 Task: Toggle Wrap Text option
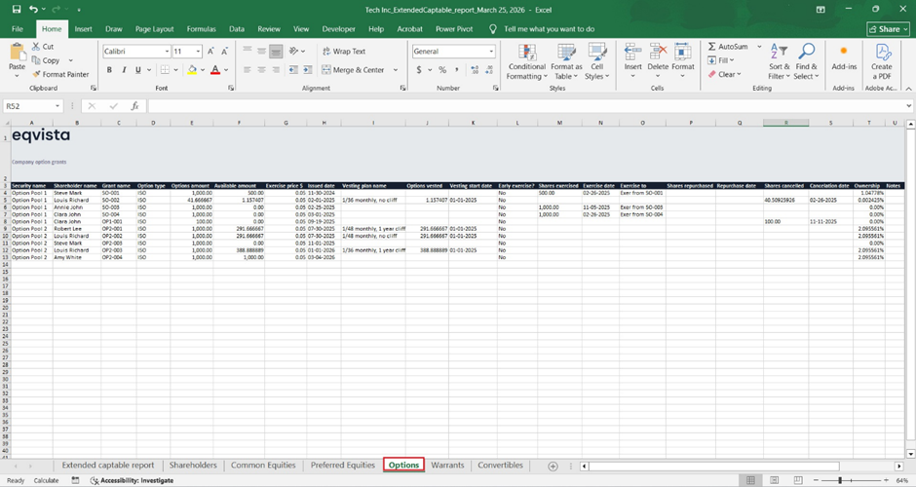(342, 52)
